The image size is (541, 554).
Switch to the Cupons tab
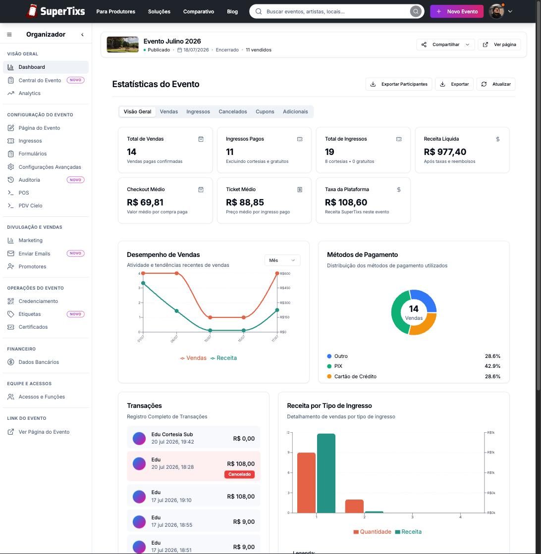click(x=265, y=112)
